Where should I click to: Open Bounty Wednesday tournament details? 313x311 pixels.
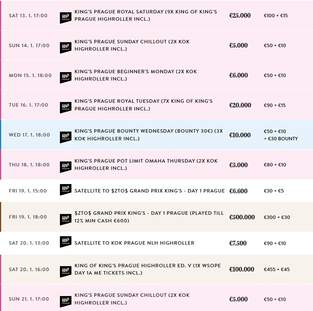click(x=148, y=135)
